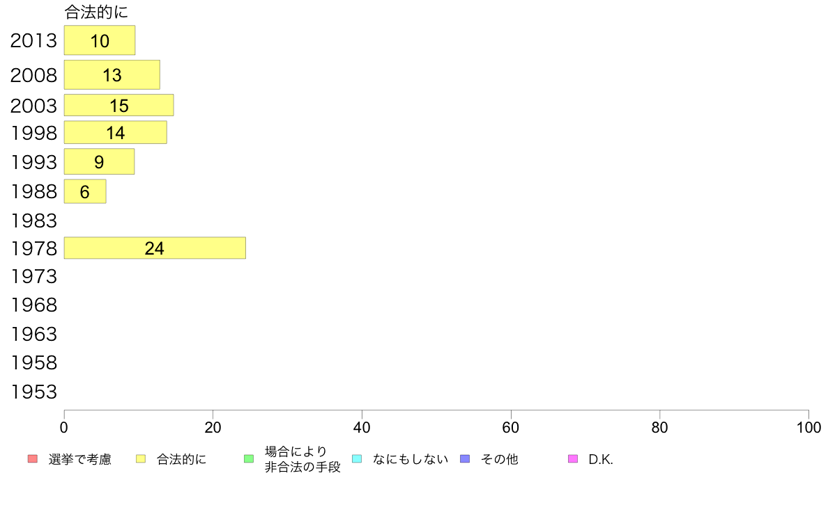This screenshot has width=828, height=512.
Task: Click the yellow 合法的に legend swatch
Action: 141,458
